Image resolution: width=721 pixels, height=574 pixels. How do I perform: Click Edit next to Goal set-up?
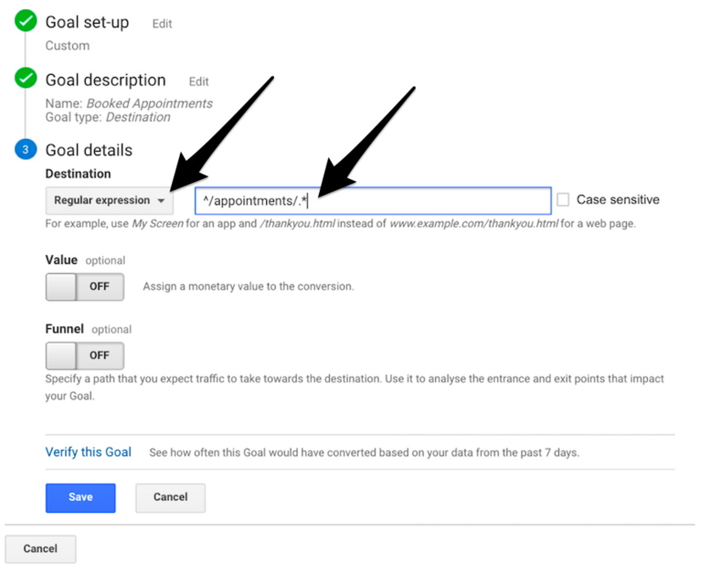[x=162, y=24]
